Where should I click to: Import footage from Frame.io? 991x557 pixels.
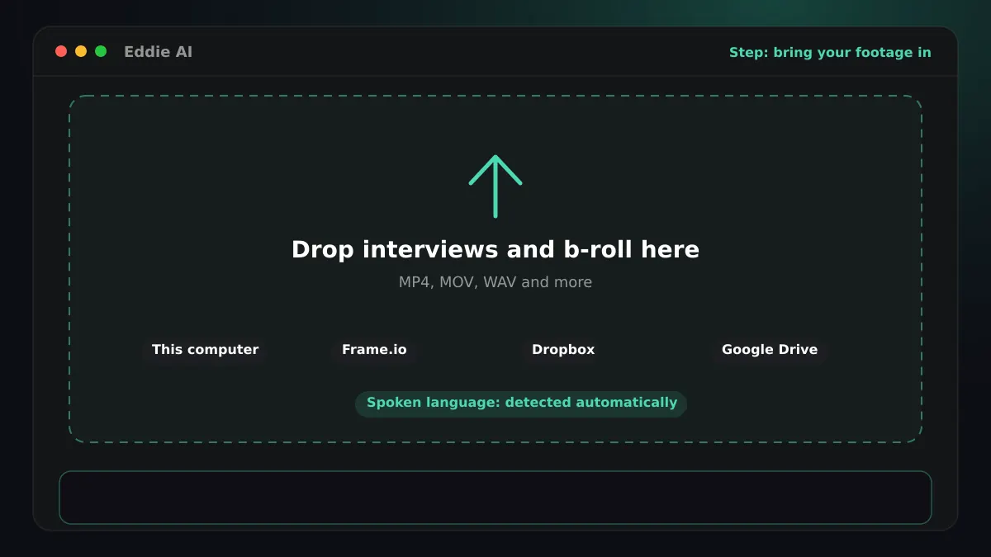tap(374, 350)
